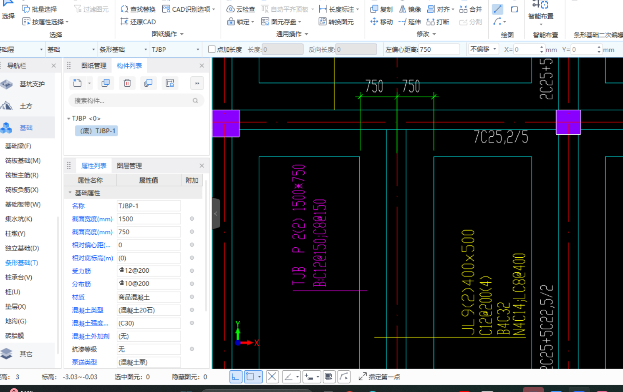The height and width of the screenshot is (392, 623).
Task: Switch to the 构件列表 tab
Action: [x=129, y=66]
